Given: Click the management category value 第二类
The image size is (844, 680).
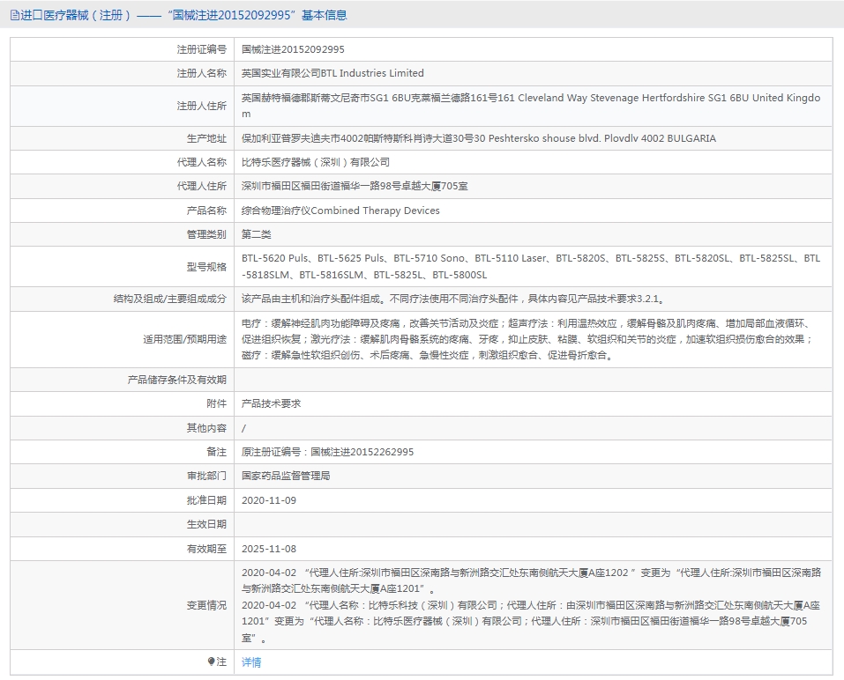Looking at the screenshot, I should tap(257, 234).
